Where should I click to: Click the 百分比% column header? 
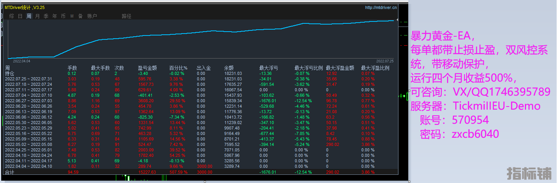pyautogui.click(x=178, y=68)
